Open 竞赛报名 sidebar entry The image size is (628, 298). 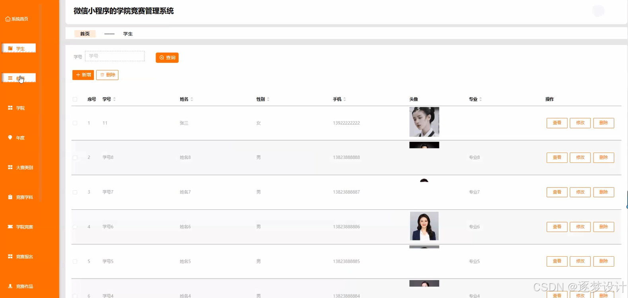click(x=20, y=257)
